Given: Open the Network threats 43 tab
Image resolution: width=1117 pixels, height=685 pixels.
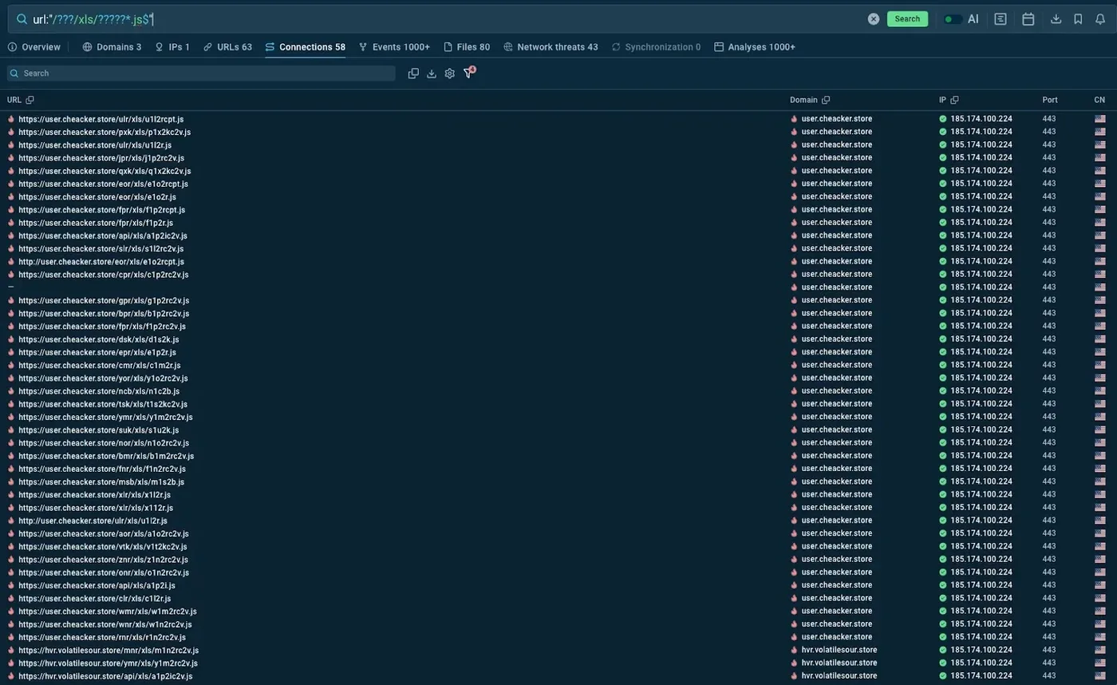Looking at the screenshot, I should [x=551, y=47].
